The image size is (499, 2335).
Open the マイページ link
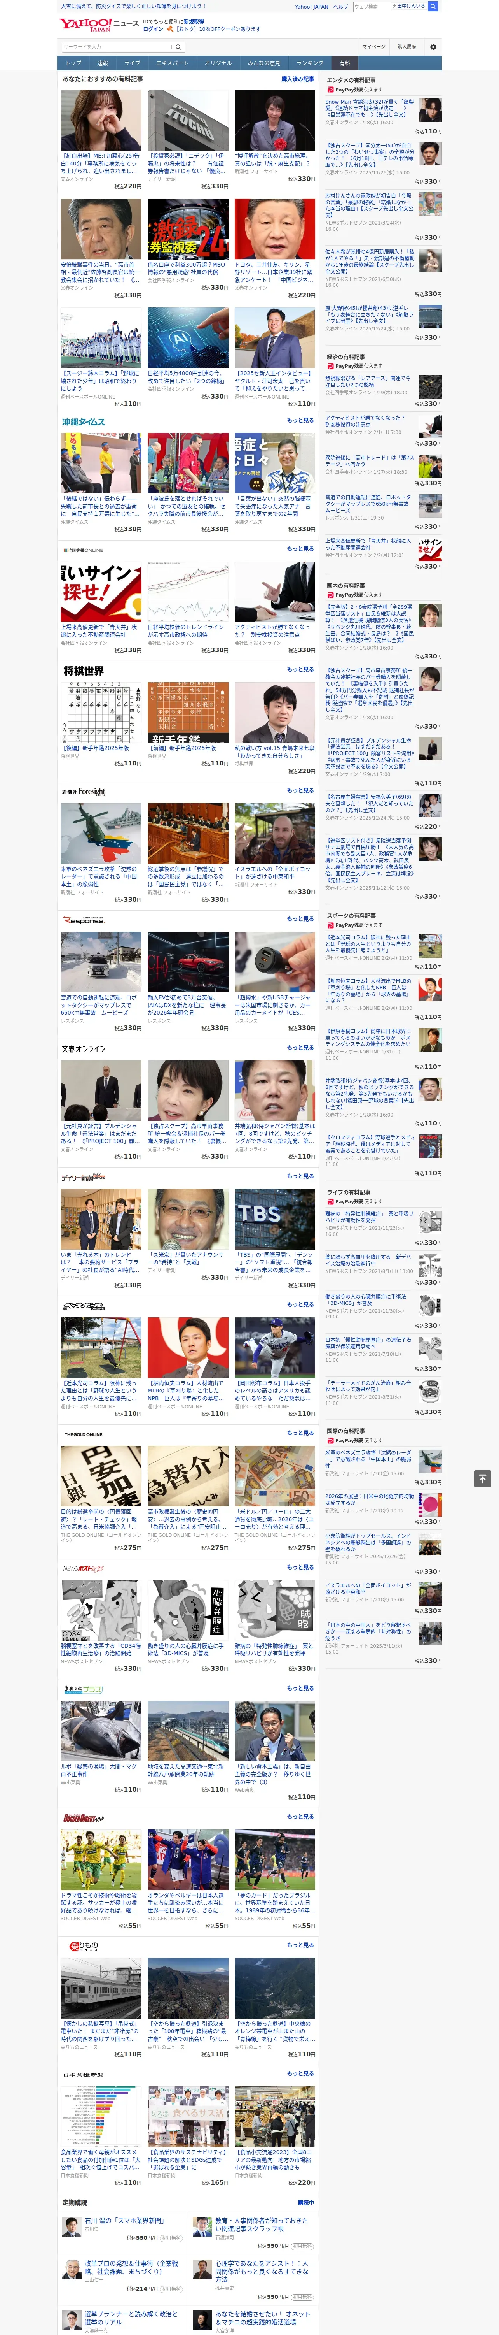[x=373, y=46]
